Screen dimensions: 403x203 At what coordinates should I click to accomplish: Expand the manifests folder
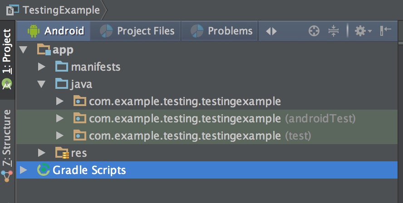(41, 67)
